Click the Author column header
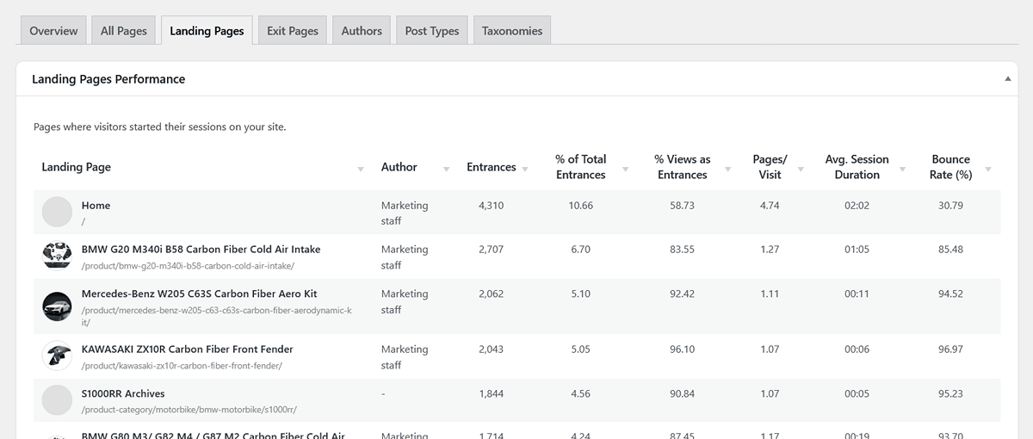Screen dimensions: 1033x439 click(x=399, y=167)
